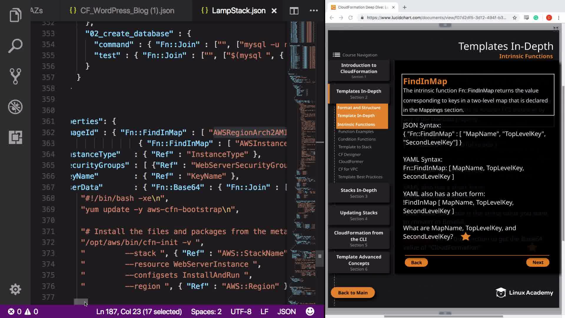Open the Source Control icon

point(15,76)
